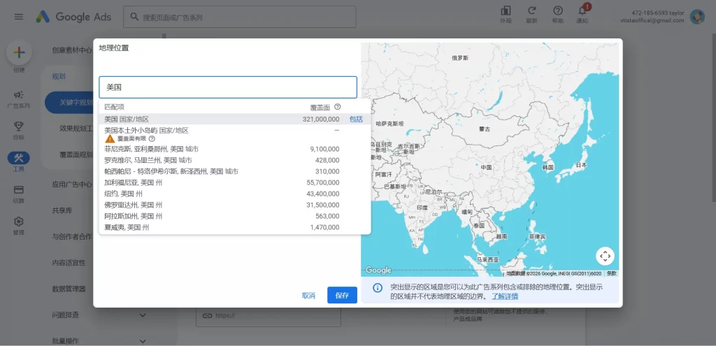The height and width of the screenshot is (346, 716).
Task: Open the notifications bell
Action: (582, 11)
